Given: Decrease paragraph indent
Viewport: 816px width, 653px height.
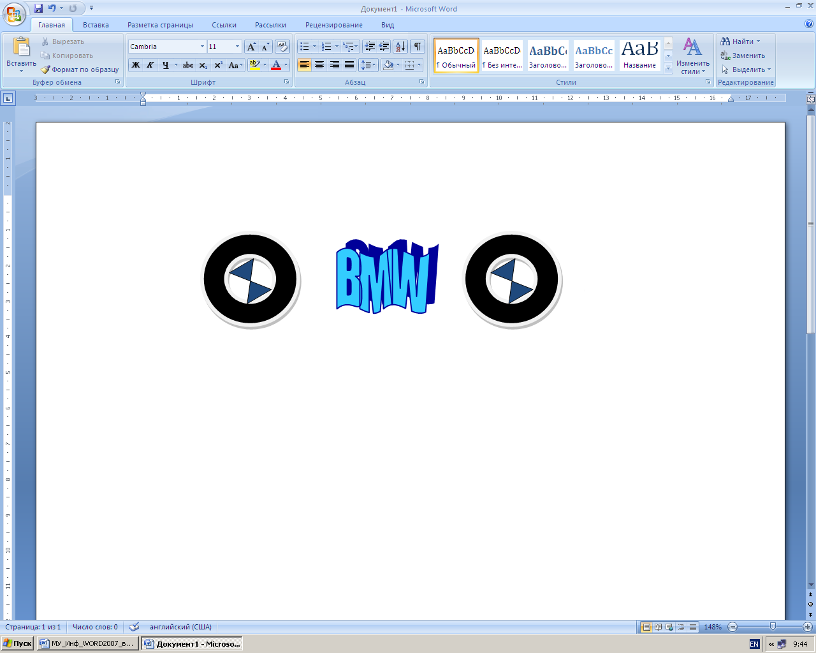Looking at the screenshot, I should tap(370, 47).
